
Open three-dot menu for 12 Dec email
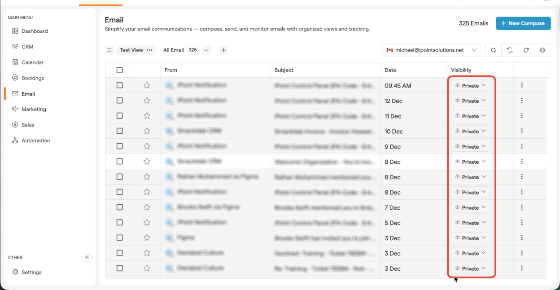pyautogui.click(x=522, y=101)
